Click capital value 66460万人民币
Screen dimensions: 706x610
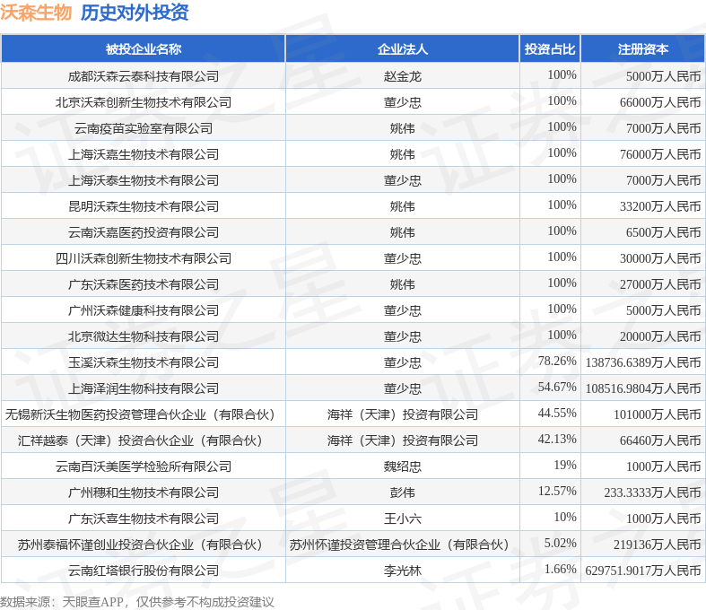point(660,440)
